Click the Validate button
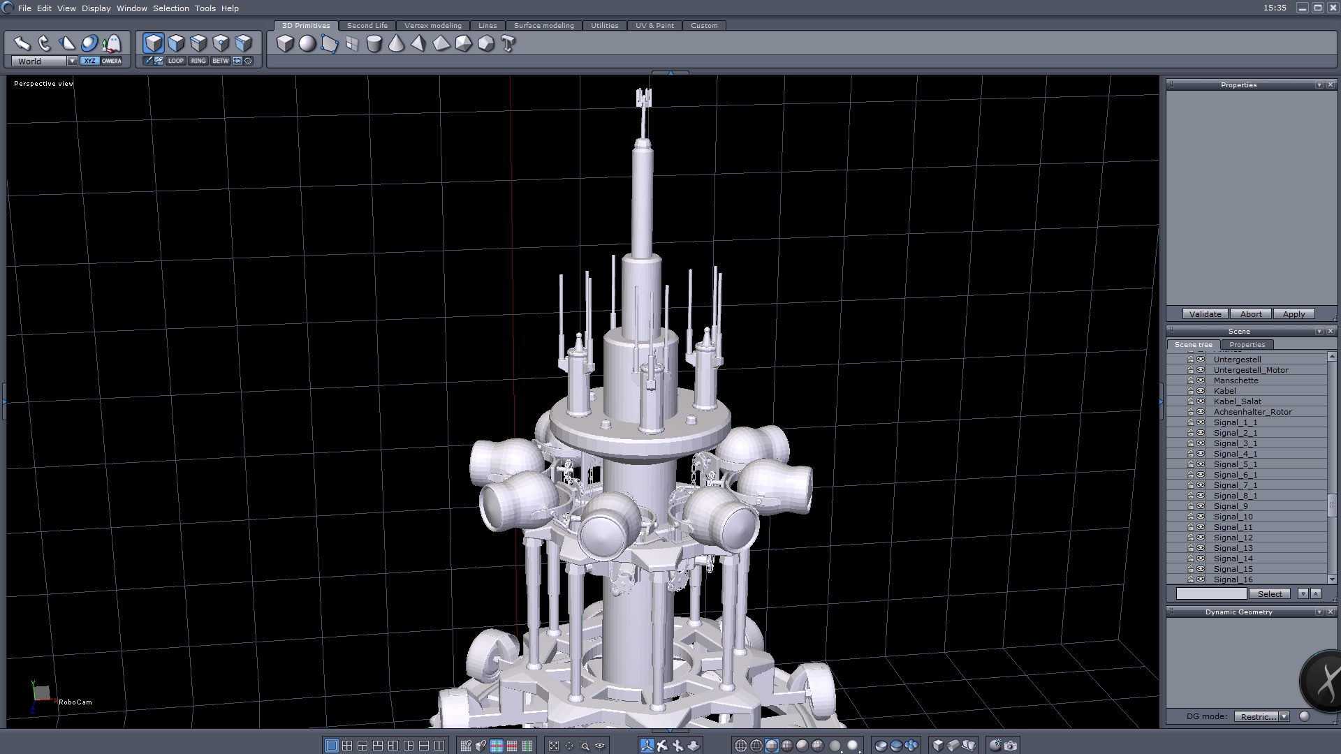 (x=1205, y=314)
